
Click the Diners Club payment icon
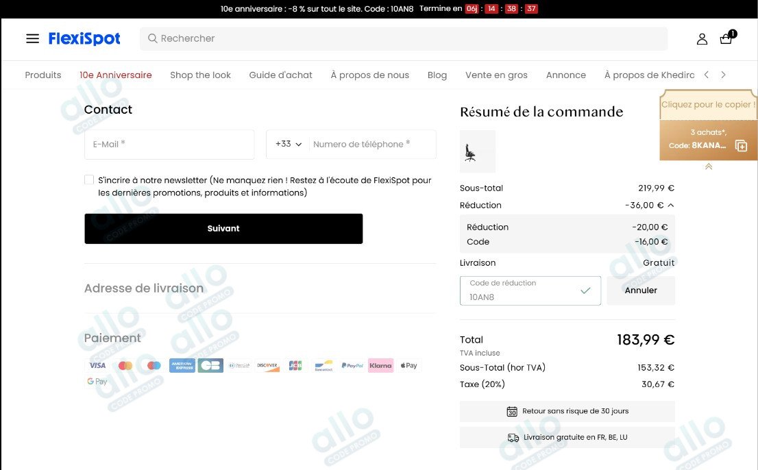click(x=239, y=366)
